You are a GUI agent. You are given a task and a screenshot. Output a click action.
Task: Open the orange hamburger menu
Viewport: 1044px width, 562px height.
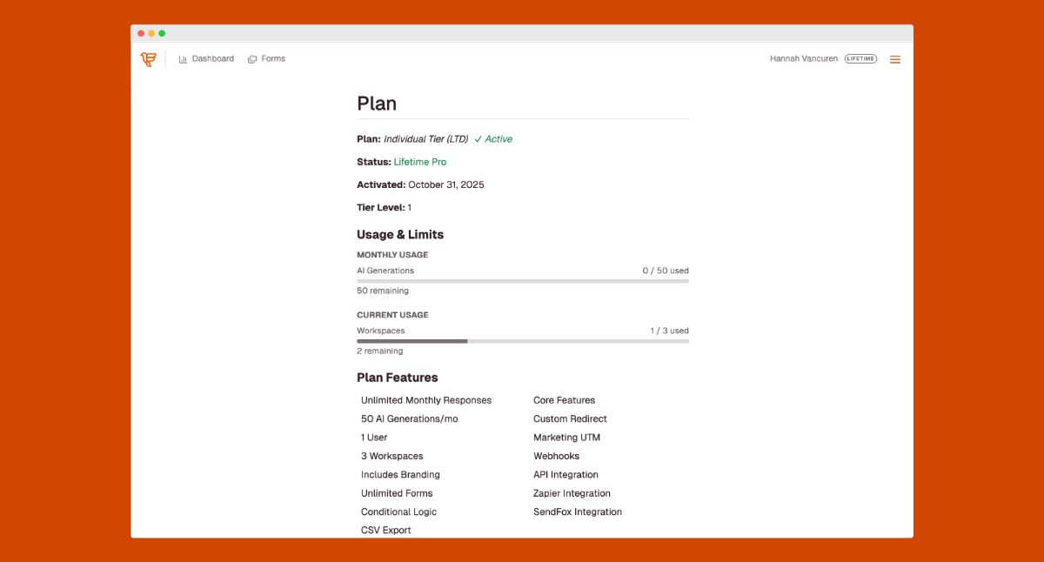895,59
